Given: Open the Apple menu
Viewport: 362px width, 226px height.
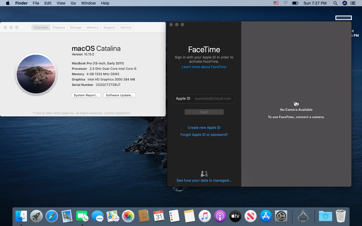Looking at the screenshot, I should pyautogui.click(x=8, y=3).
